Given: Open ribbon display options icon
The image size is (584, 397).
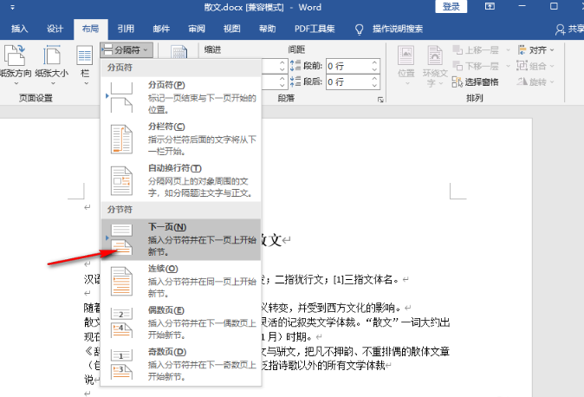Looking at the screenshot, I should (x=490, y=6).
